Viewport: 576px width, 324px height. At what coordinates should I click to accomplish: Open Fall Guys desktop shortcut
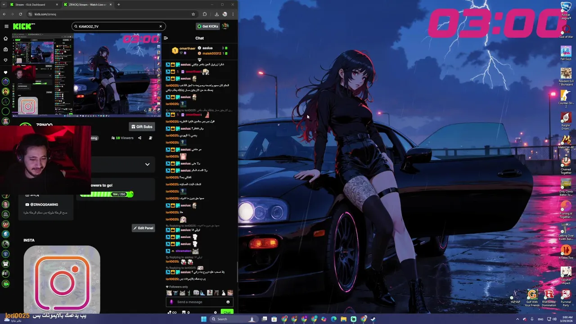click(566, 53)
